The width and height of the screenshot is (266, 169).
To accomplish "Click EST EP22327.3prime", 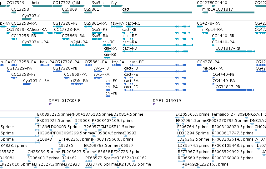I will [x=49, y=164].
